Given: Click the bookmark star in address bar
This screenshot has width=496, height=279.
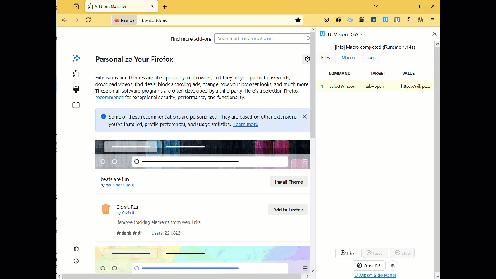Looking at the screenshot, I should 298,20.
